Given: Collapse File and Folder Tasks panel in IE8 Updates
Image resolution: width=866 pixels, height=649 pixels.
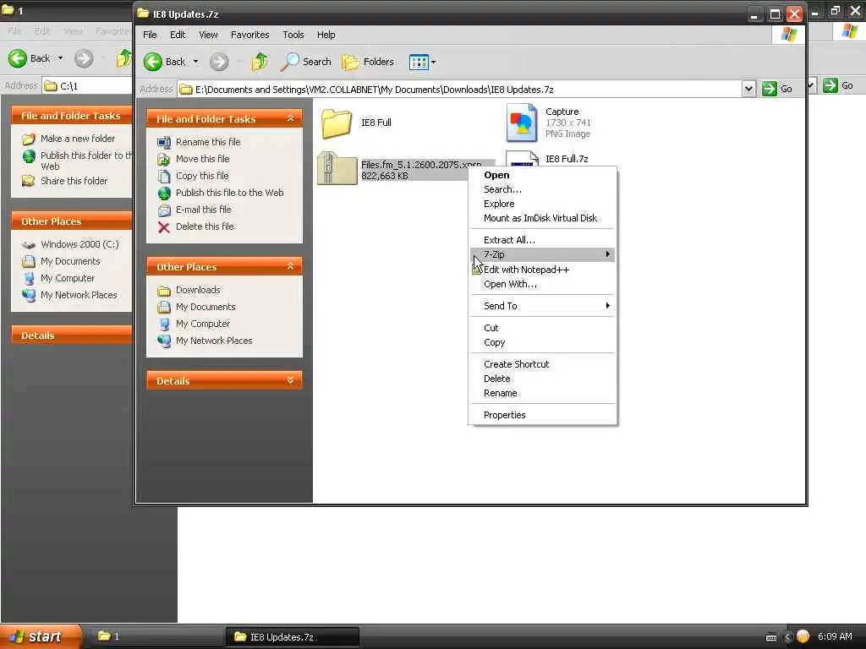Looking at the screenshot, I should 291,118.
